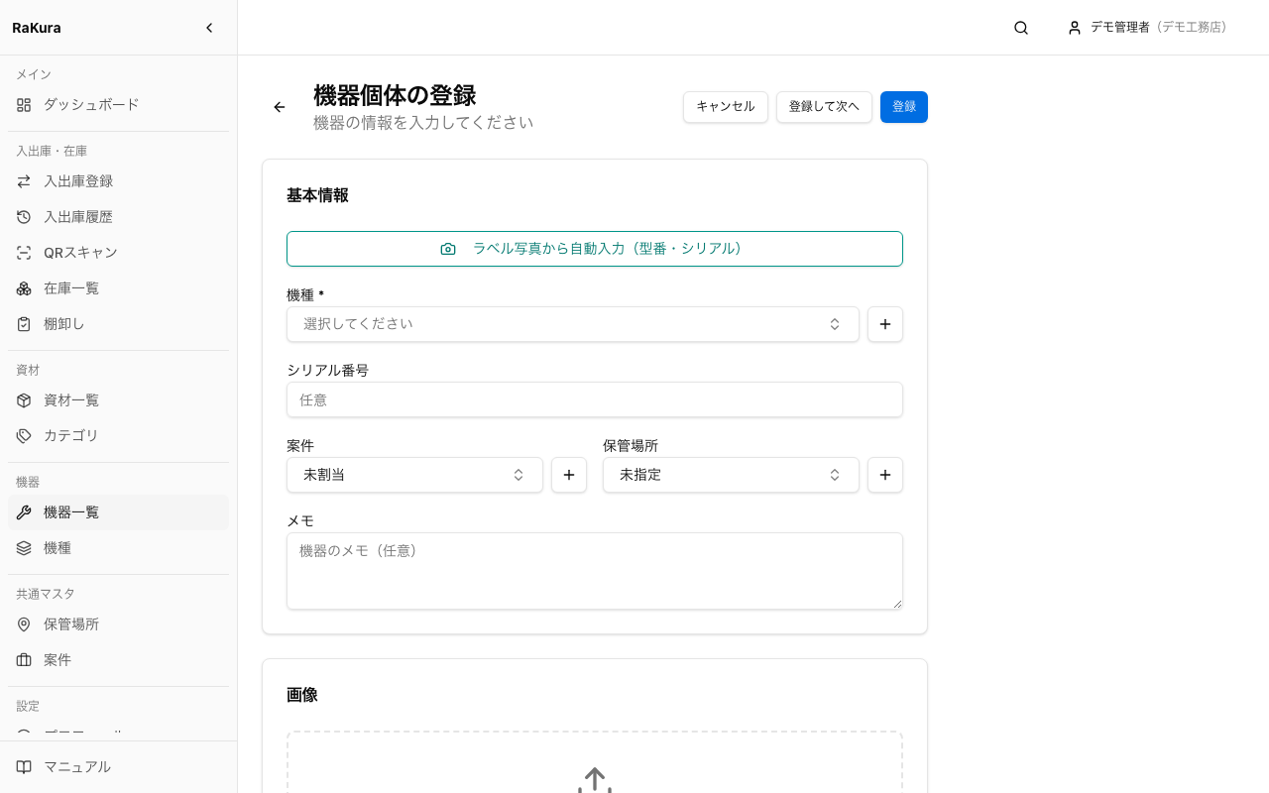
Task: Click the upload arrow icon in 画像 section
Action: tap(595, 779)
